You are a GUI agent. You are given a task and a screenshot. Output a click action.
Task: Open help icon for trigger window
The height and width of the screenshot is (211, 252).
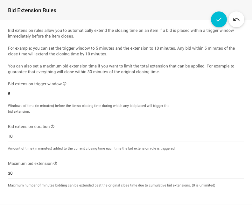65,84
